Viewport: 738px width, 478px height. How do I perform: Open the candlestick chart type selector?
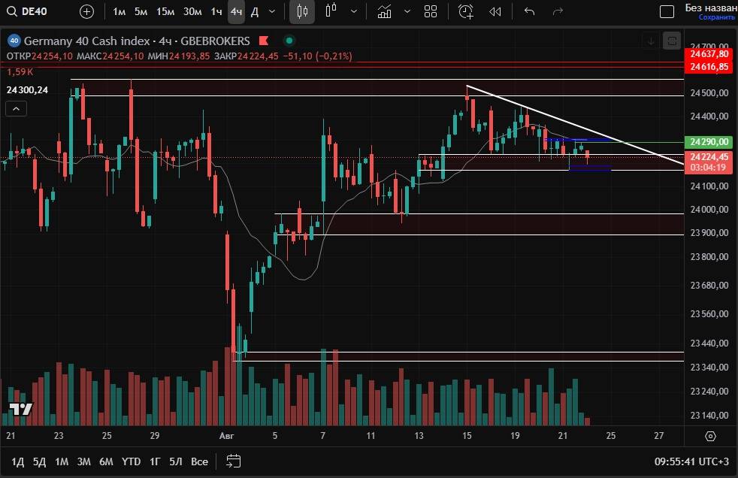point(302,11)
